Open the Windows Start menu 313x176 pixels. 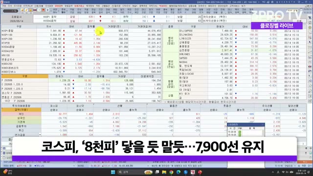click(113, 172)
